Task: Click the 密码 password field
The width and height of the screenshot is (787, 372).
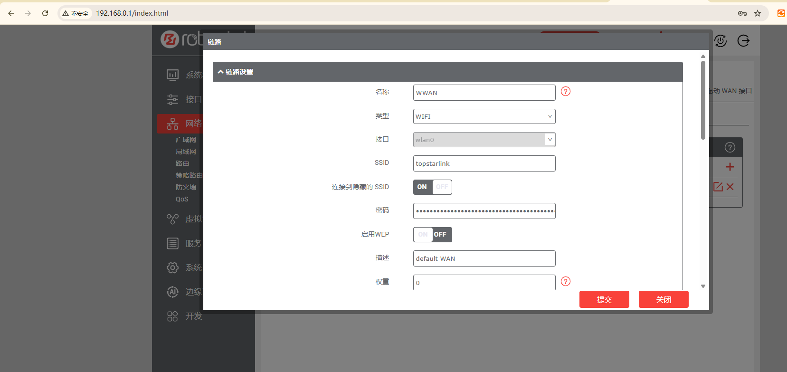Action: click(484, 211)
